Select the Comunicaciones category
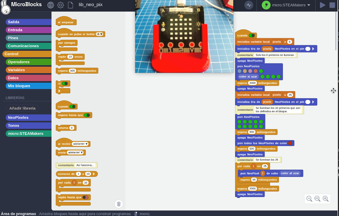 (x=29, y=46)
